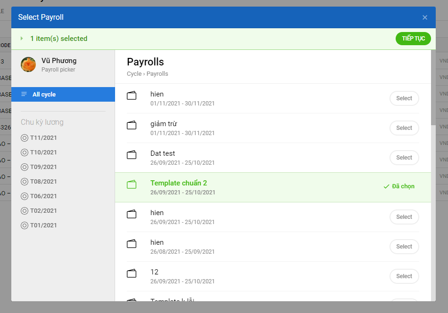
Task: Click the dialog's vertical scrollbar
Action: [x=433, y=88]
